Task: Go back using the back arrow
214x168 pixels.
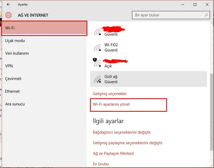Action: coord(9,4)
